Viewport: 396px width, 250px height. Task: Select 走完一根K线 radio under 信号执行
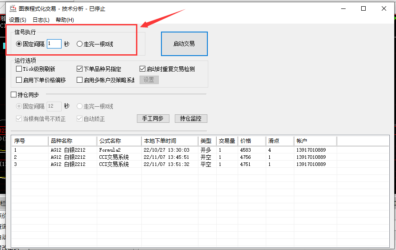(79, 44)
